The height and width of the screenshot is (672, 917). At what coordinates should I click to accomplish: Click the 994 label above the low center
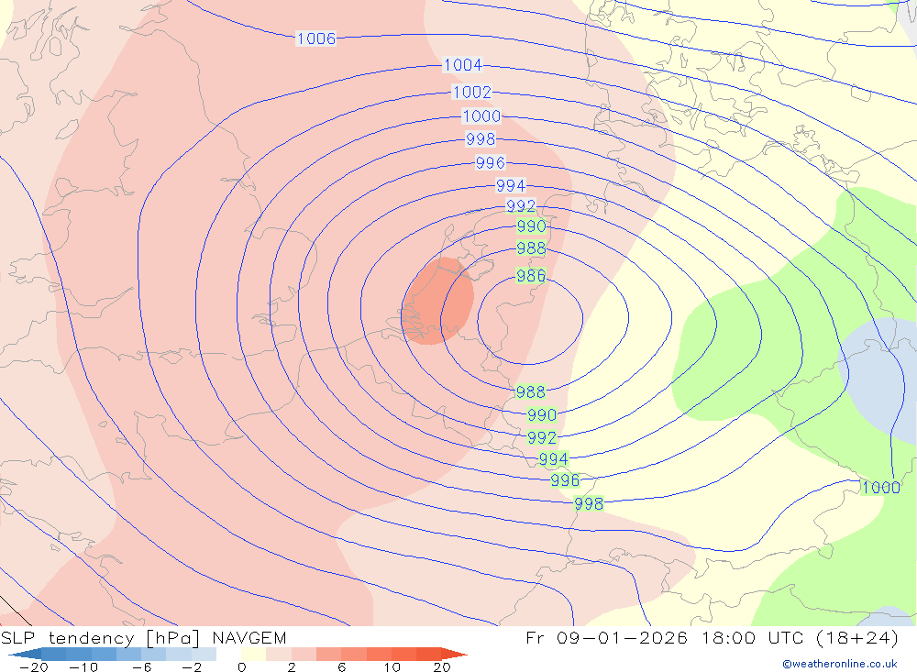pyautogui.click(x=511, y=185)
